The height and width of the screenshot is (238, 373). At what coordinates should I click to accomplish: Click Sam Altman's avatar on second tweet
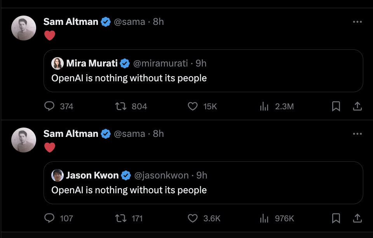24,140
